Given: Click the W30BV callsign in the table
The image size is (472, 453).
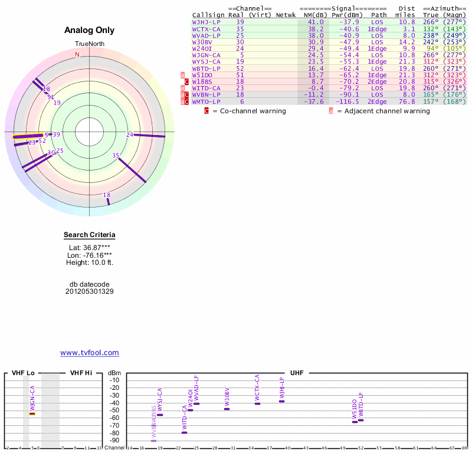Looking at the screenshot, I should [204, 42].
